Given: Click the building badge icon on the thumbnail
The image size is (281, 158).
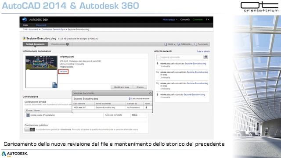Looking at the screenshot, I should click(x=54, y=85).
